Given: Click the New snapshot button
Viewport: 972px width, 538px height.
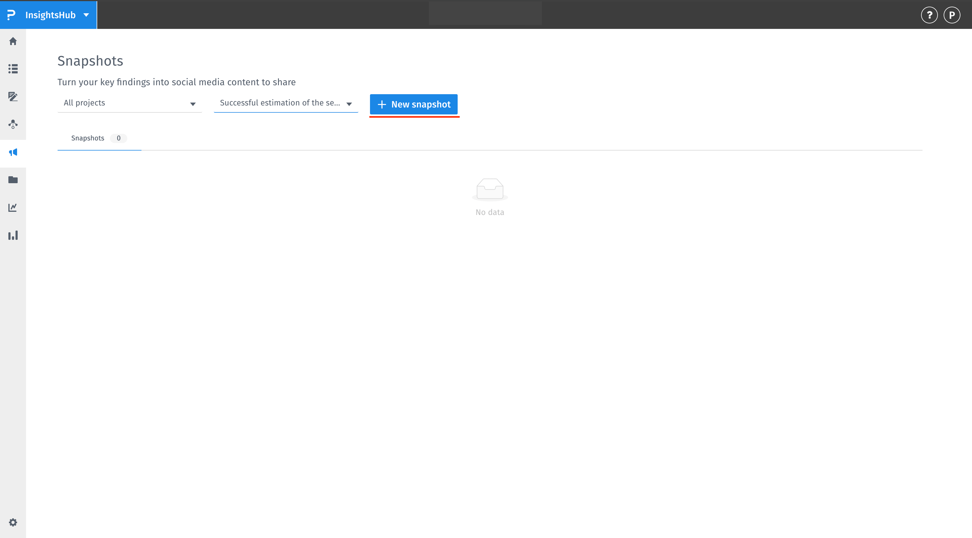Looking at the screenshot, I should (x=413, y=104).
